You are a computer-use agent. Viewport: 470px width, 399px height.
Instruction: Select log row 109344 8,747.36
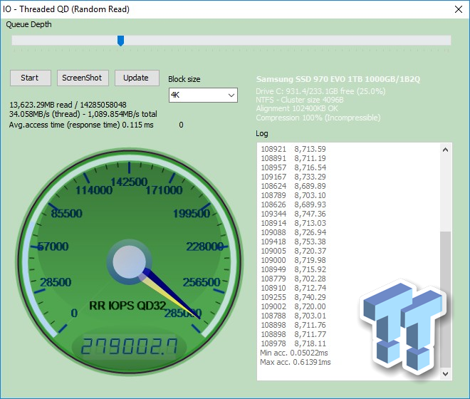click(x=293, y=214)
